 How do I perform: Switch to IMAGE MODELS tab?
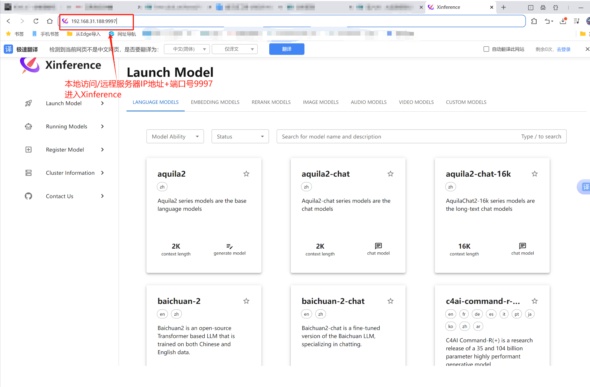[321, 102]
